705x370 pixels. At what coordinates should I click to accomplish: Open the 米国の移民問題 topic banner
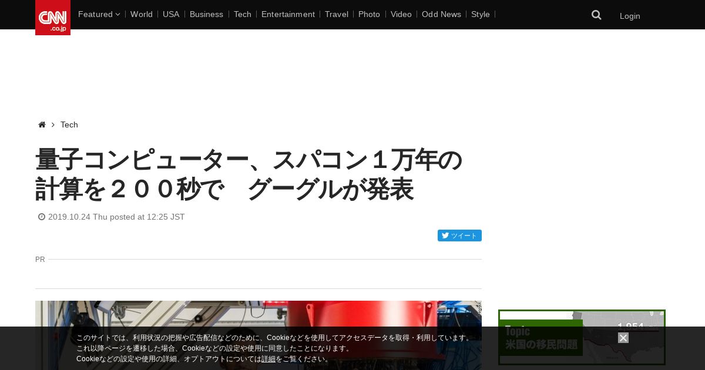click(582, 338)
